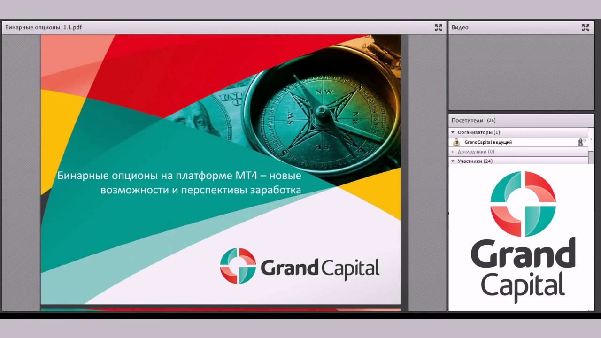The image size is (601, 338).
Task: Click the microphone icon beside GrandCapital ведущий
Action: [581, 142]
